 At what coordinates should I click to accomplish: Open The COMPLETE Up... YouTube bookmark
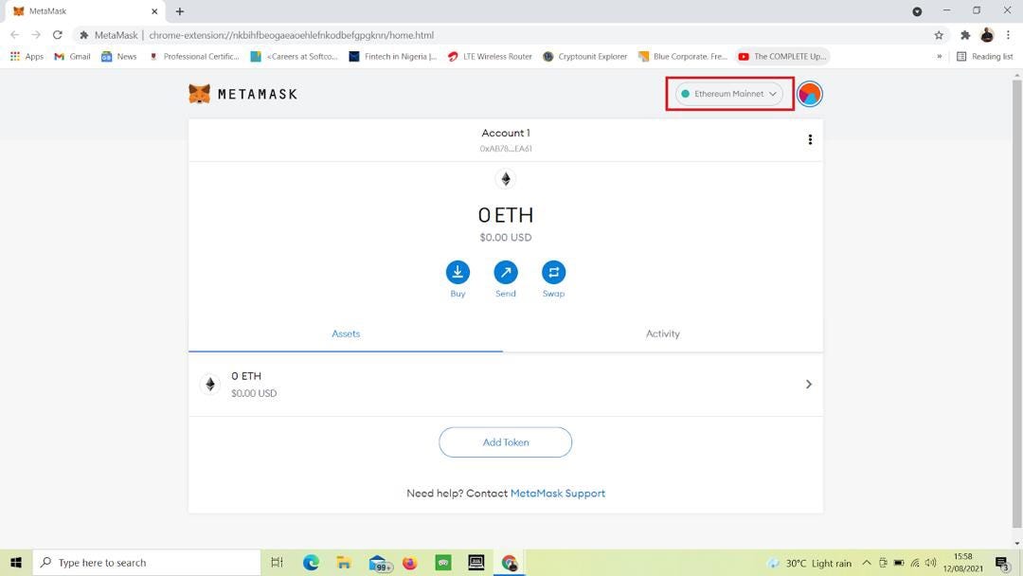[x=782, y=57]
